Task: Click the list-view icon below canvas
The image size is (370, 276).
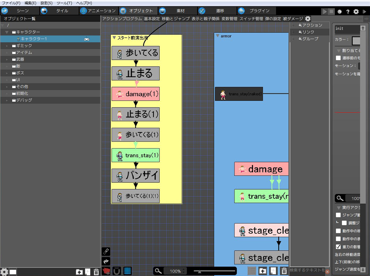Action: pos(252,271)
